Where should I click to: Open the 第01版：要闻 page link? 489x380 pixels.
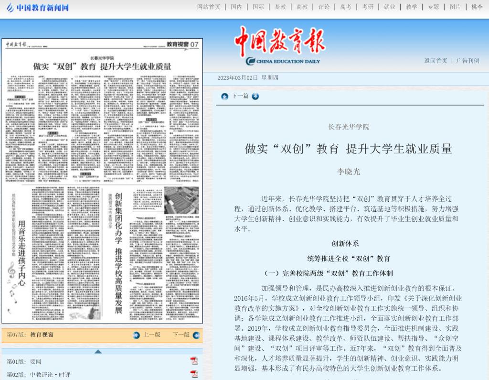tap(24, 361)
